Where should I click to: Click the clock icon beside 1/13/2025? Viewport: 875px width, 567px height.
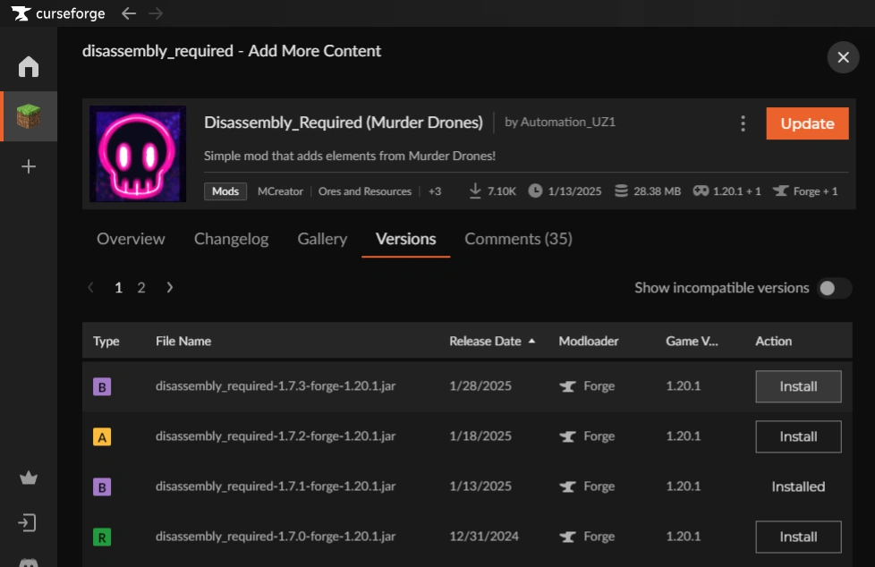(535, 190)
